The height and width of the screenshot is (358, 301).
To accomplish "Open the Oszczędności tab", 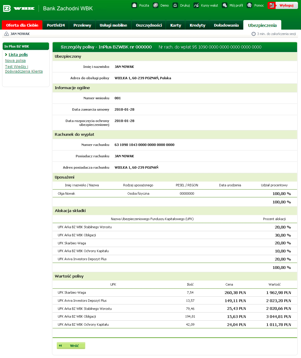I will point(149,25).
